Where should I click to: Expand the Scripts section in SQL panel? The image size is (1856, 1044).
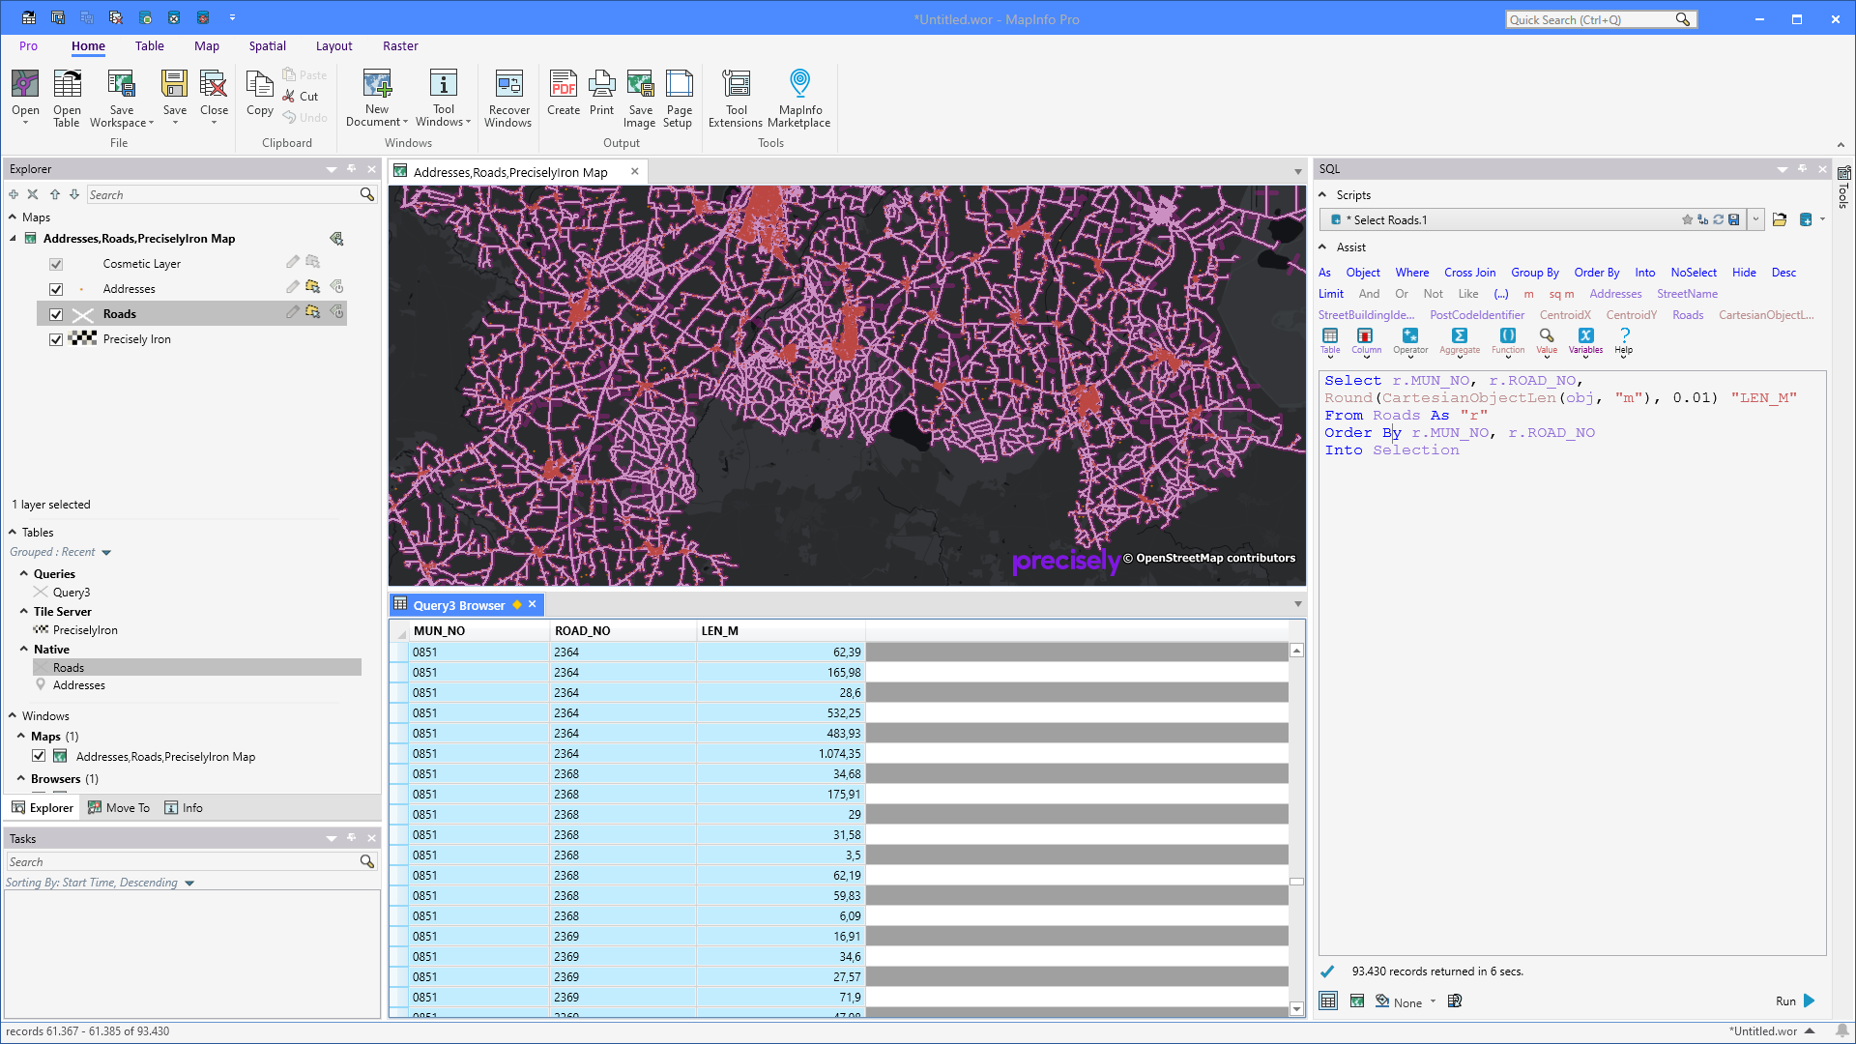click(x=1322, y=194)
